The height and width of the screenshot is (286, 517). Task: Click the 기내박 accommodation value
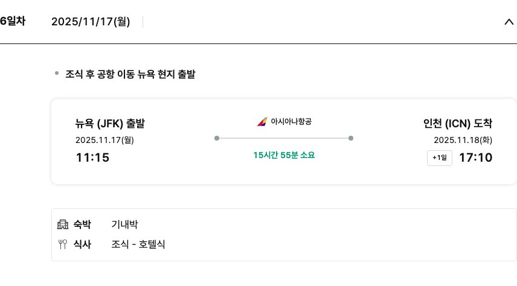click(124, 224)
